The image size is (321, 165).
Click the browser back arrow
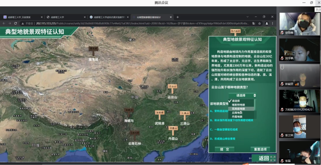pyautogui.click(x=4, y=23)
